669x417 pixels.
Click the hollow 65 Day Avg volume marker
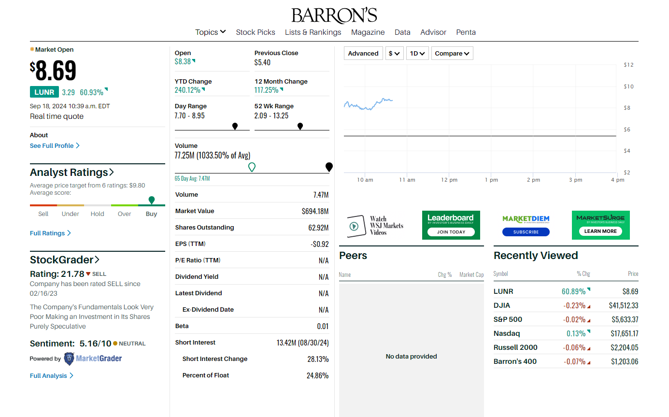[x=252, y=167]
